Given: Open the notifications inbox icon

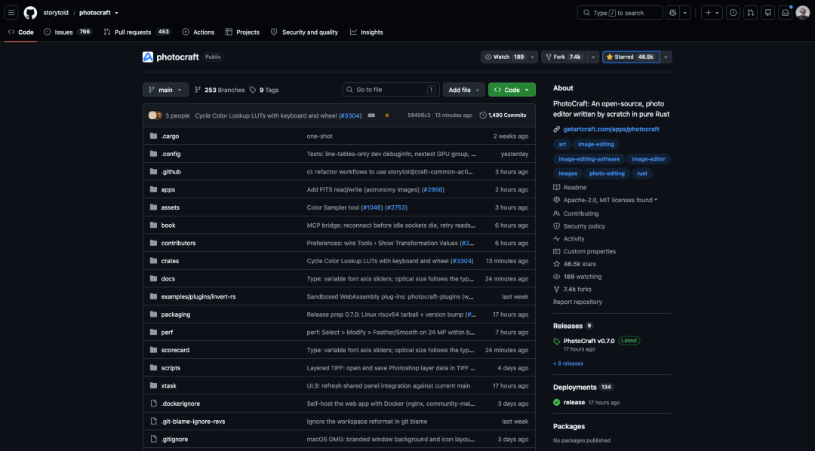Looking at the screenshot, I should (786, 13).
